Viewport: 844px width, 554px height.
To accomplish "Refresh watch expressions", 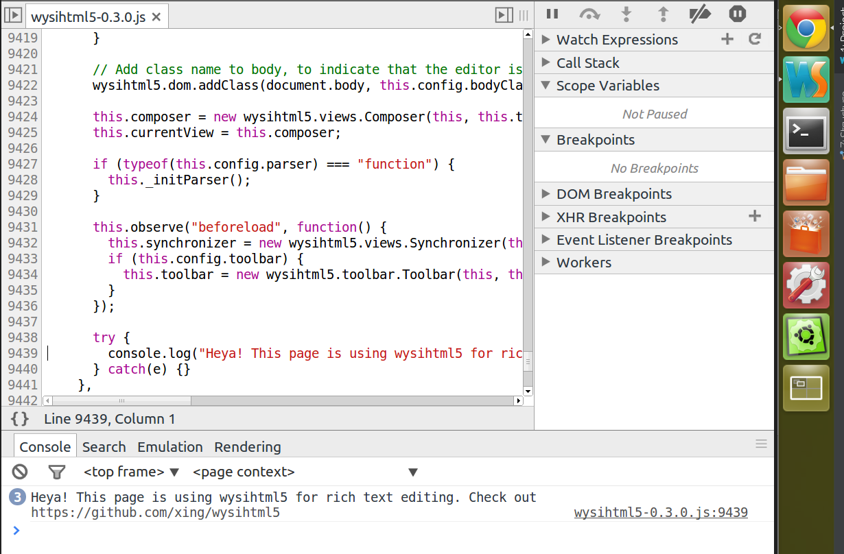I will point(755,39).
